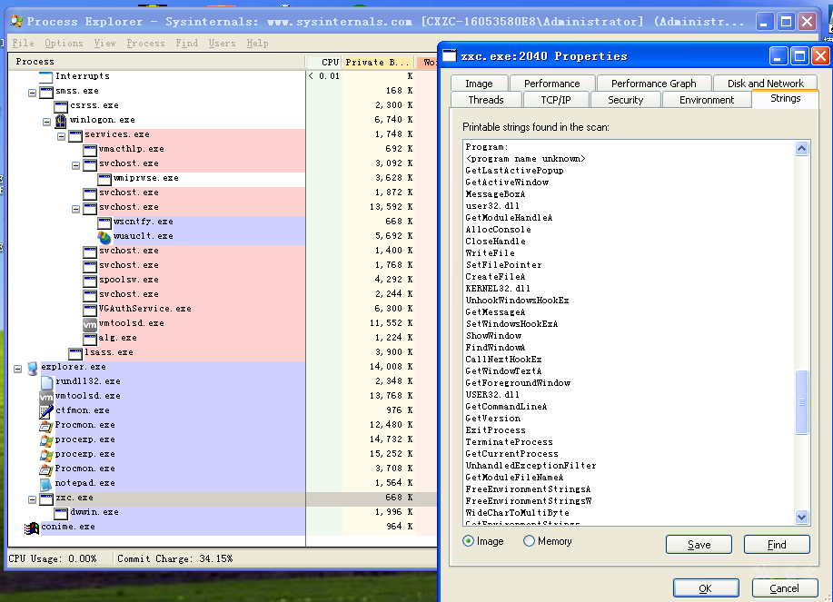
Task: Click procexp.exe icon in the 14,732 K row
Action: pyautogui.click(x=46, y=439)
